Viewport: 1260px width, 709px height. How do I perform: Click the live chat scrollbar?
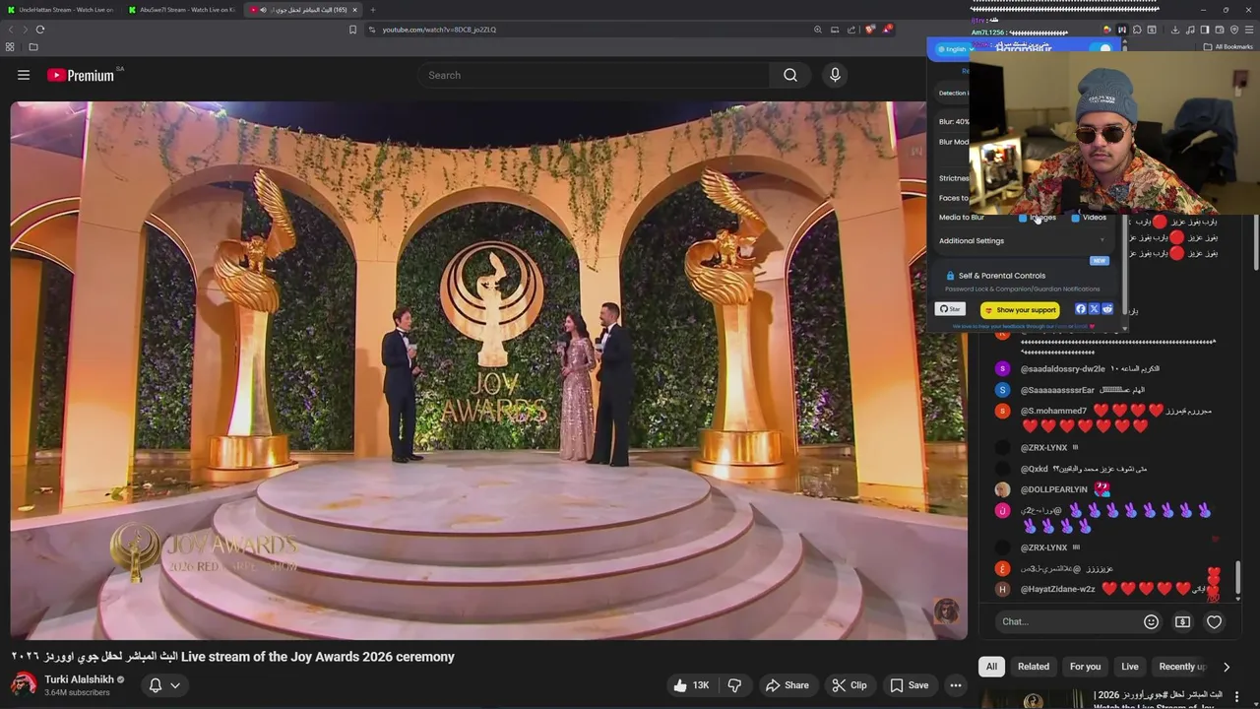pos(1238,578)
